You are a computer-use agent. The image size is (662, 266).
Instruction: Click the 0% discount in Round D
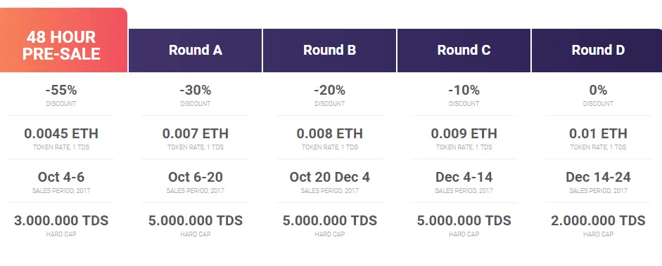point(598,90)
